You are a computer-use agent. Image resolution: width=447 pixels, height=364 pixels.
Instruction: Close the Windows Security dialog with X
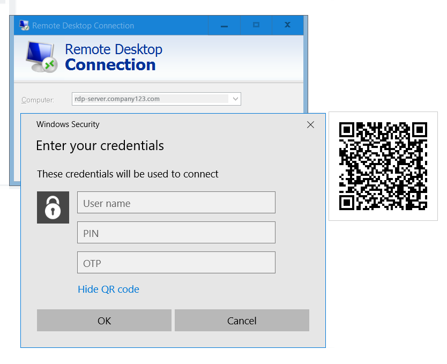[310, 124]
